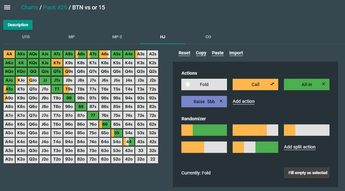Click the 22 hand cell
Screen dimensions: 345x191
tap(153, 159)
